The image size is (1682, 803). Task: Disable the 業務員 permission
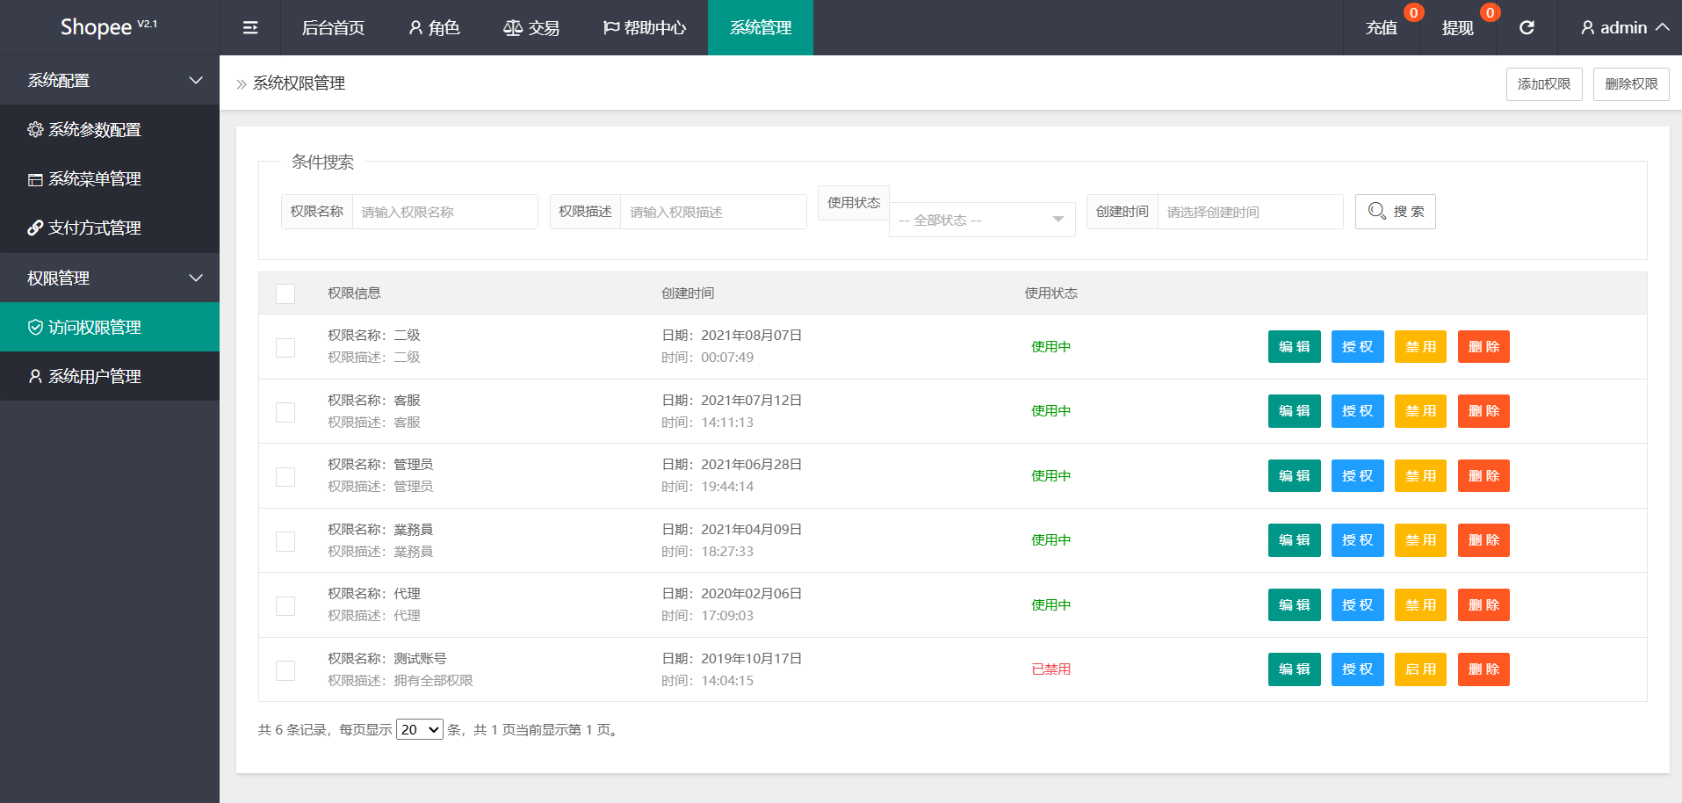[x=1421, y=540]
